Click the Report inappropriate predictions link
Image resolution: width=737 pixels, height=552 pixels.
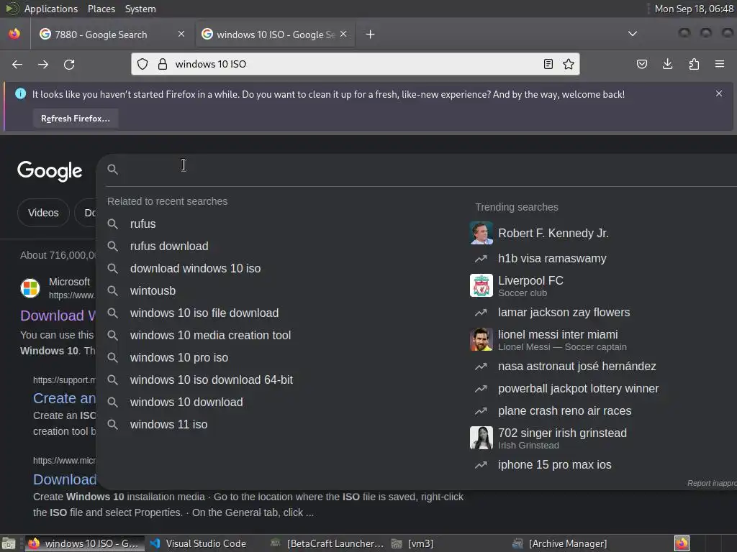(712, 483)
